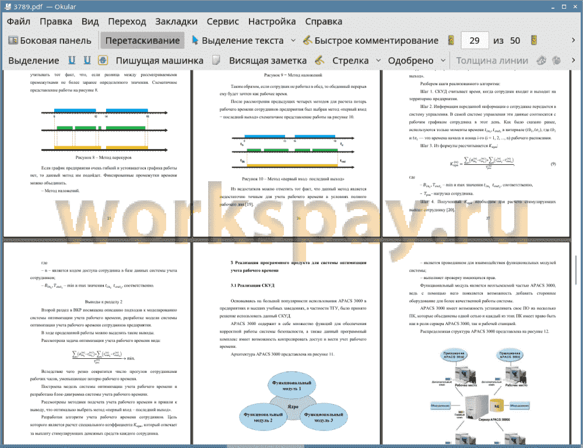Select Стрелка arrow annotation
583x448 pixels.
[x=350, y=61]
